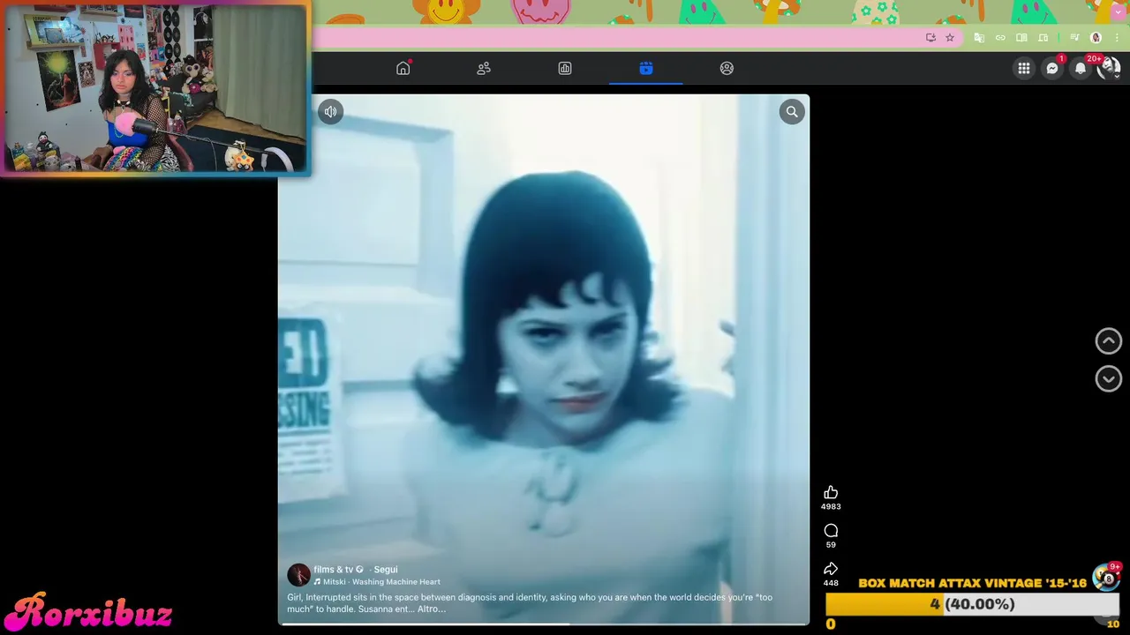Viewport: 1130px width, 635px height.
Task: Open account profile menu avatar
Action: 1109,68
